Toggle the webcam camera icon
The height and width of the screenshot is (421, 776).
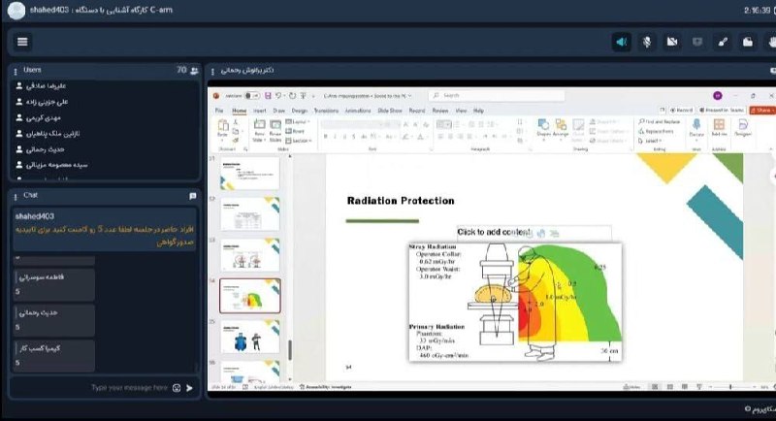click(671, 42)
